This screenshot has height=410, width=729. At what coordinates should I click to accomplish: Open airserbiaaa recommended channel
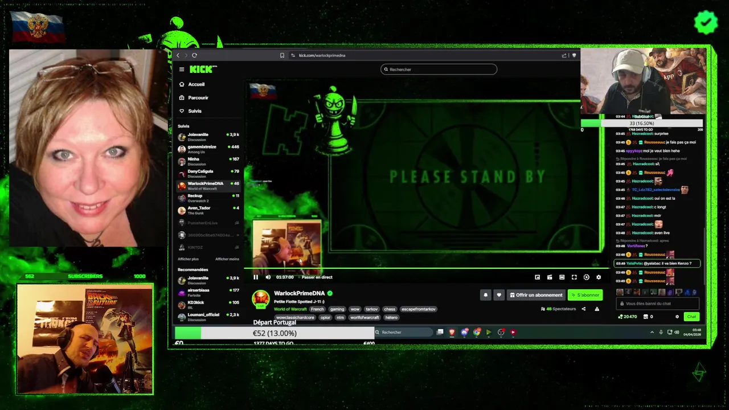[208, 293]
